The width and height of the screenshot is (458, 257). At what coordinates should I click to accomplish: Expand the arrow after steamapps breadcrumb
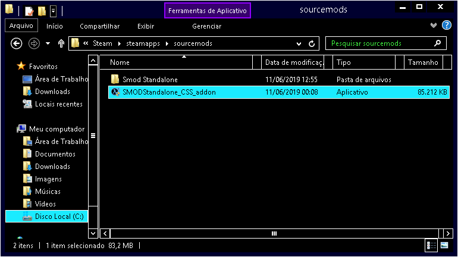167,44
